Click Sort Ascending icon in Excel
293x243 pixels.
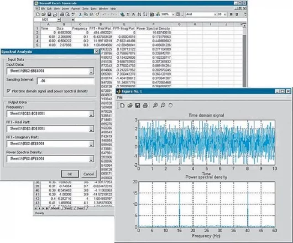tap(139, 14)
